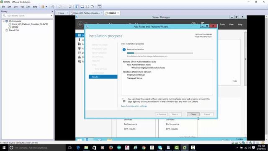
Task: Click the Take Snapshot toolbar icon
Action: coord(60,7)
